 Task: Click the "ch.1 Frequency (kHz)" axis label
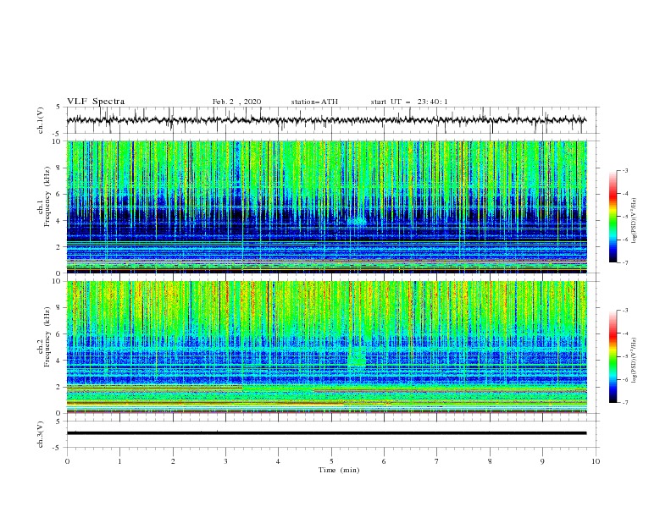pyautogui.click(x=44, y=196)
